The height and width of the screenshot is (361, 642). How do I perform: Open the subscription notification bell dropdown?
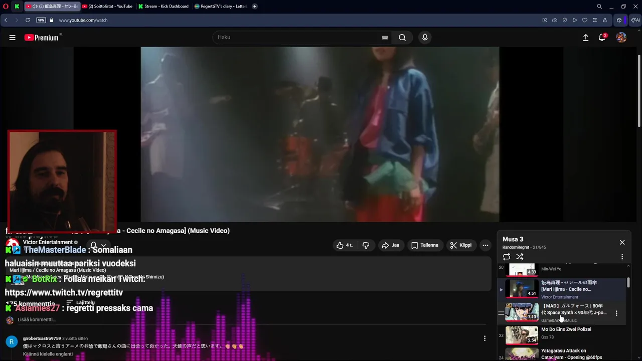pyautogui.click(x=98, y=245)
